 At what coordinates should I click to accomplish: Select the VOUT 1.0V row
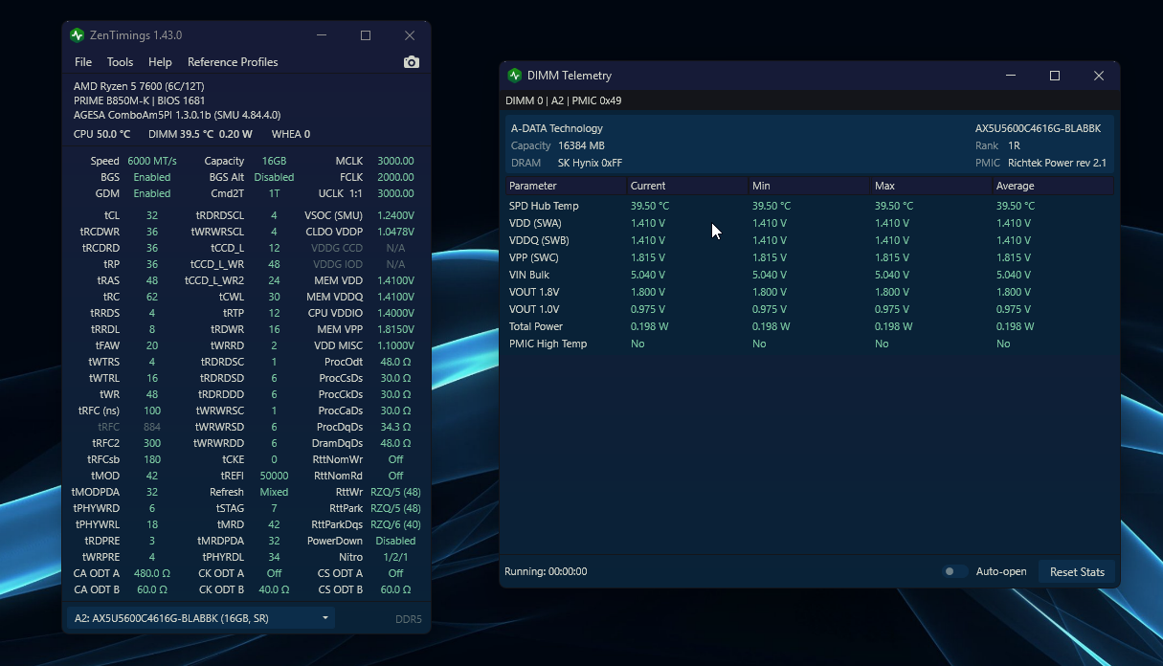point(810,309)
